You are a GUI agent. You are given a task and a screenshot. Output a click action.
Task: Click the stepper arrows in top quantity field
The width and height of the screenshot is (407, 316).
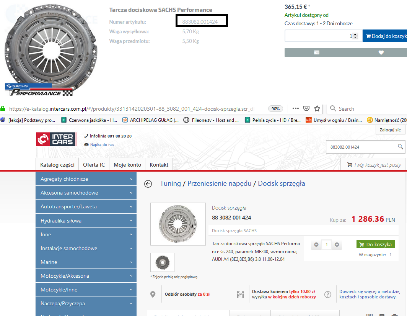(356, 36)
